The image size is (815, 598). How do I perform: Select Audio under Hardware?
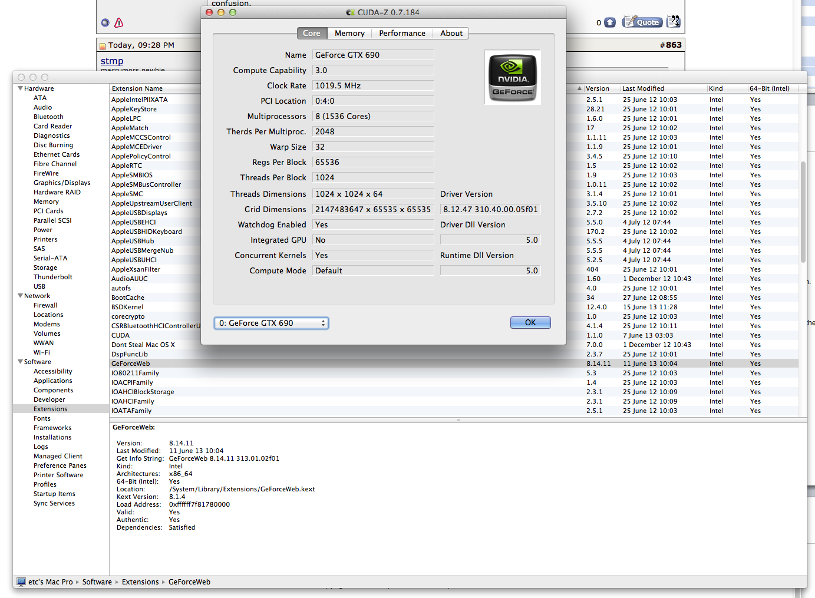coord(42,107)
